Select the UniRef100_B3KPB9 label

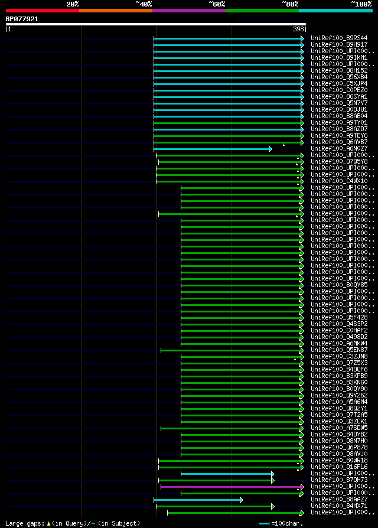(x=339, y=376)
